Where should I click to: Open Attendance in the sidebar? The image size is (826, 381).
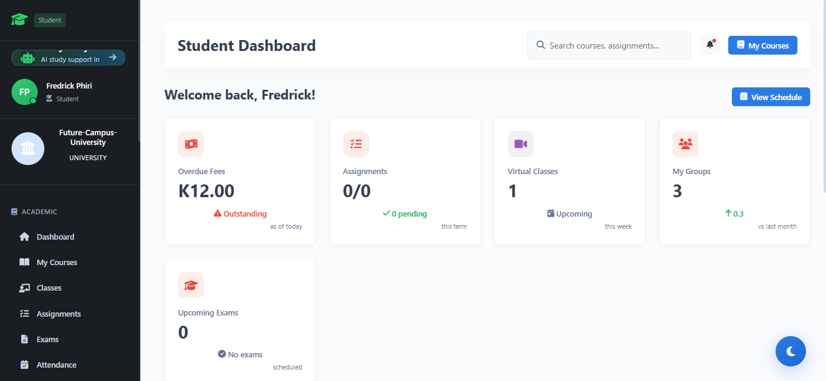pos(56,365)
